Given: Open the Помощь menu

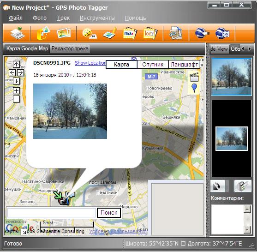Looking at the screenshot, I should coord(135,18).
